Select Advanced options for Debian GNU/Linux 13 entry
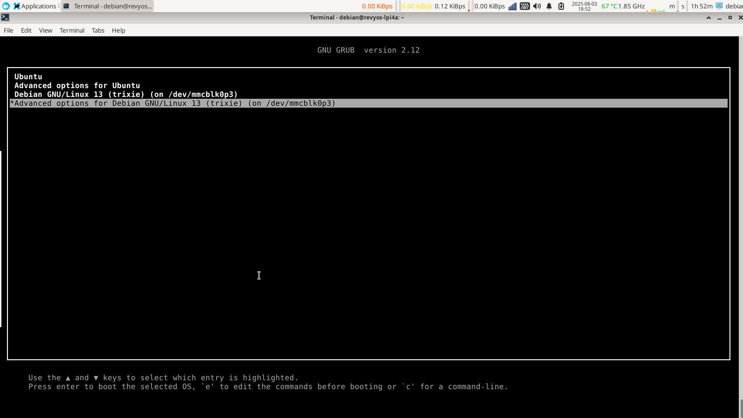 [368, 103]
